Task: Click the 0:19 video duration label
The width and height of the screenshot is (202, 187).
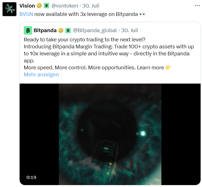Action: [x=31, y=177]
